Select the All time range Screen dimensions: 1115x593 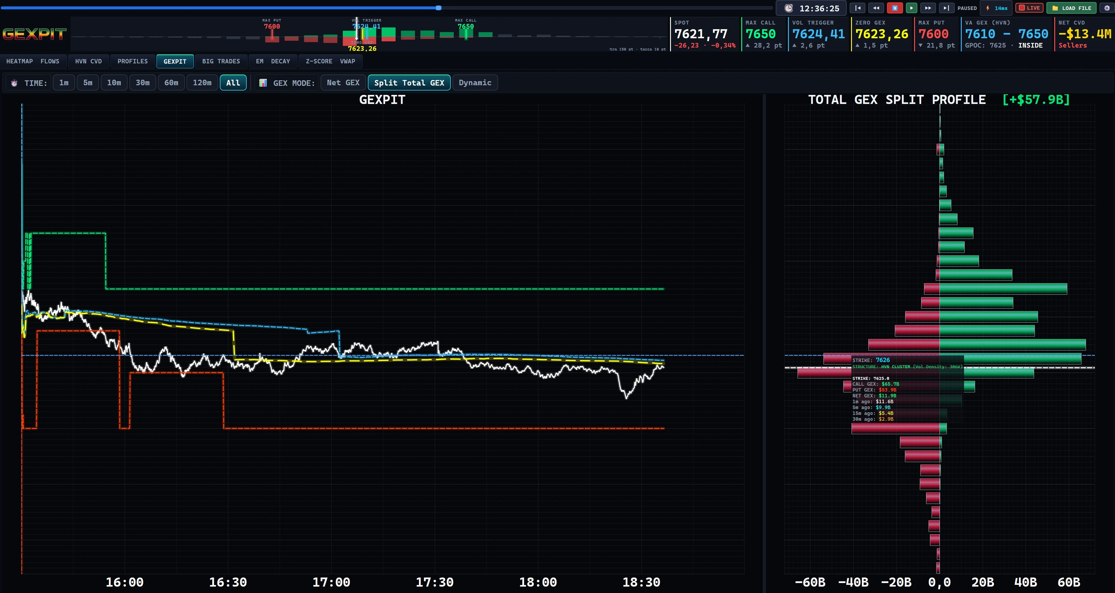click(233, 83)
